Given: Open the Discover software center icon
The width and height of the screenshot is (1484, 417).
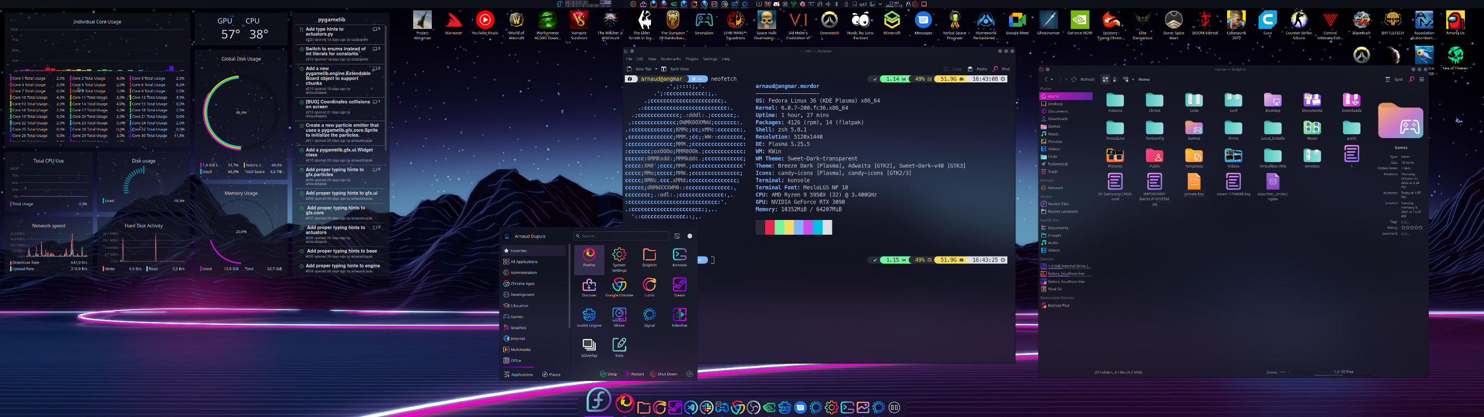Looking at the screenshot, I should pyautogui.click(x=589, y=286).
